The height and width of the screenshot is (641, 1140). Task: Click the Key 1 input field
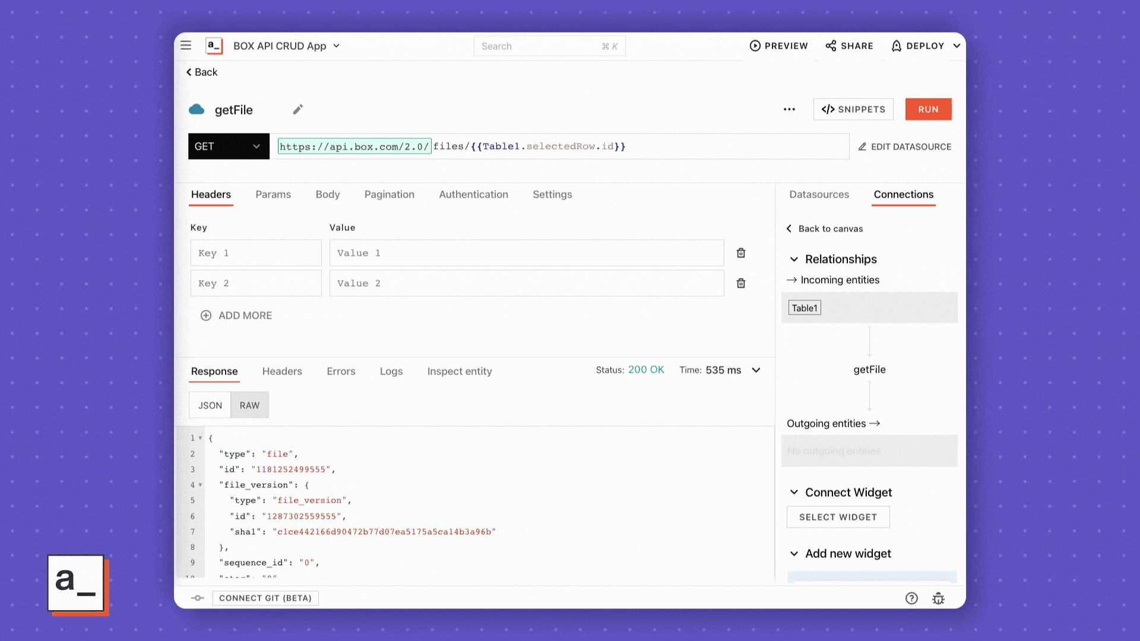coord(256,253)
